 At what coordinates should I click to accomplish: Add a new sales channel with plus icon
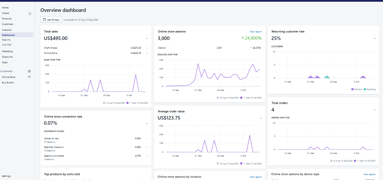29,71
